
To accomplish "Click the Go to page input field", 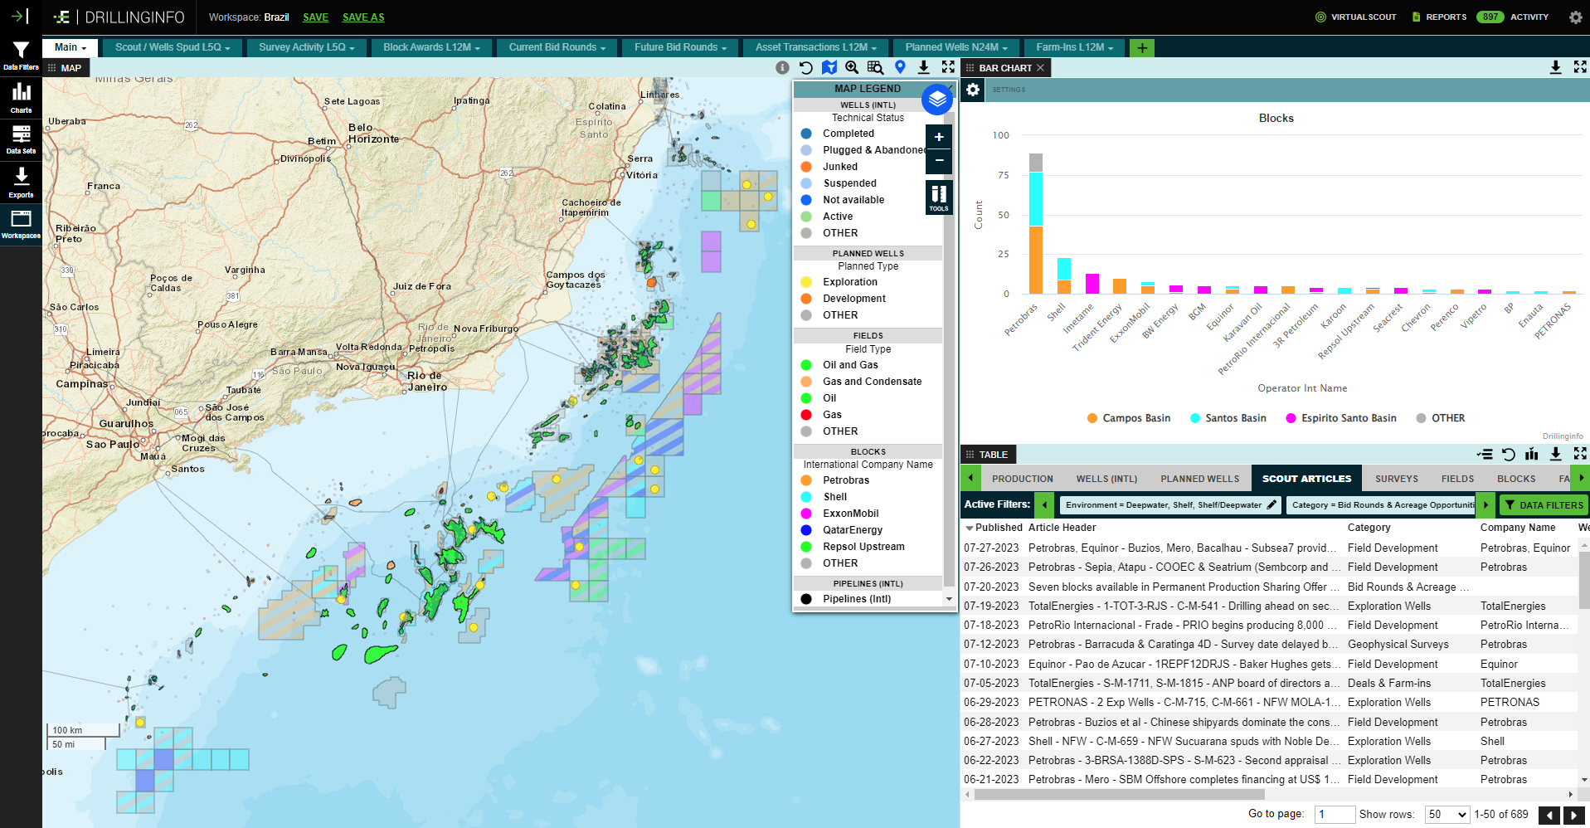I will pos(1334,814).
